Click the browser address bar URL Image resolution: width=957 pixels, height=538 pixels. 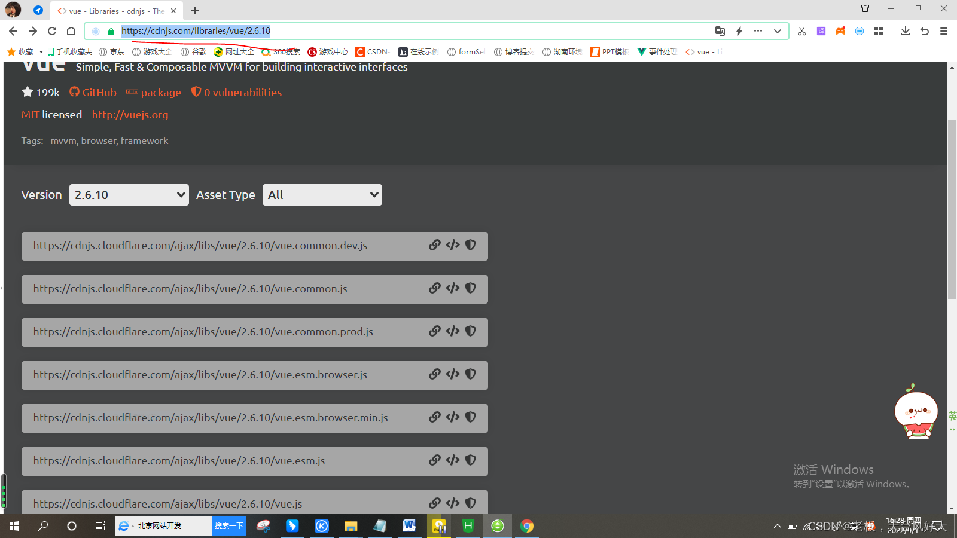coord(196,31)
